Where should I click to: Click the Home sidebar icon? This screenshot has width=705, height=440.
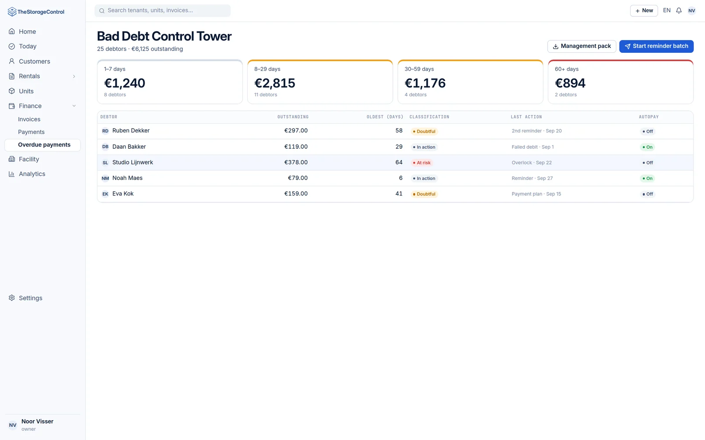point(12,32)
